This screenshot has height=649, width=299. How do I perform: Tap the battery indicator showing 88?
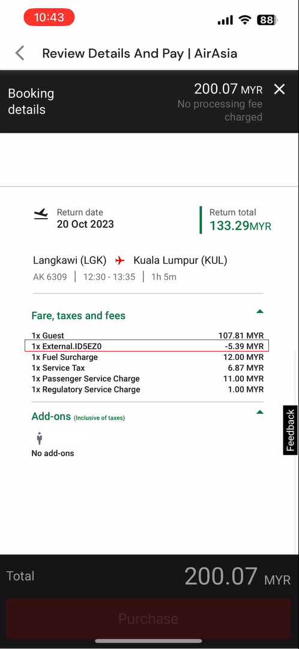click(268, 19)
